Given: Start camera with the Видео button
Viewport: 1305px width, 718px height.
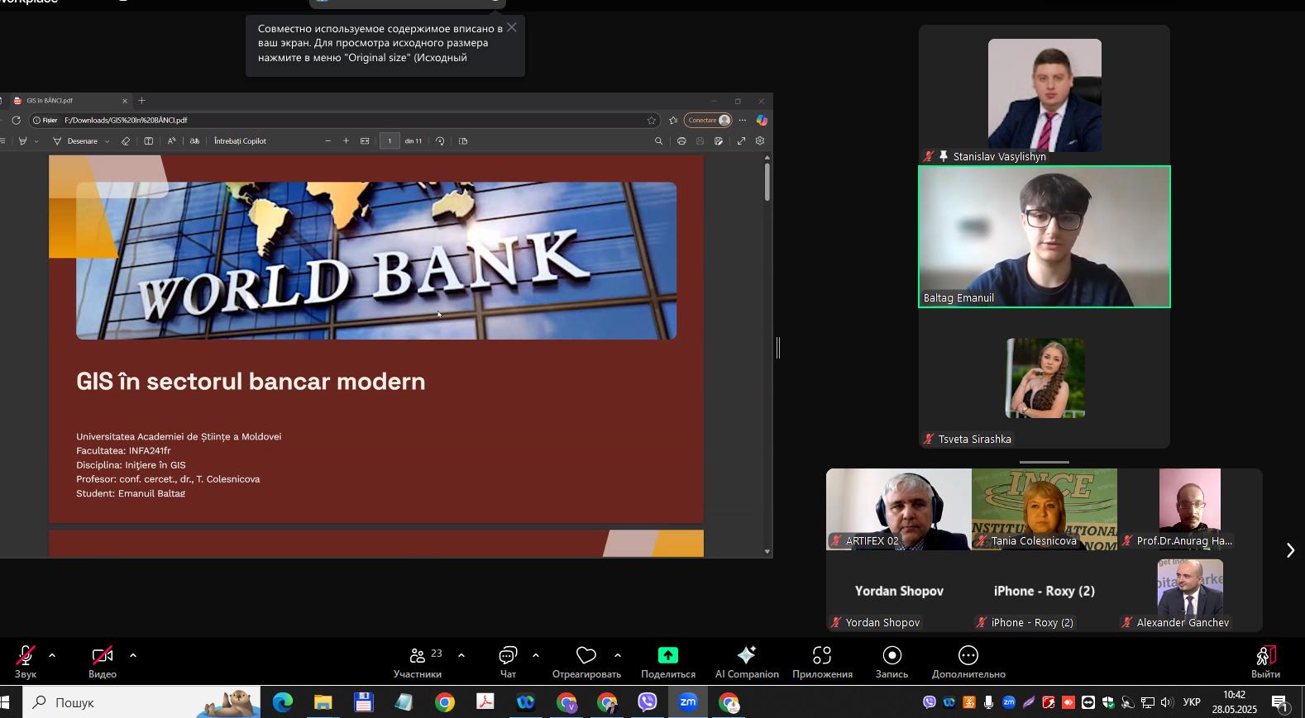Looking at the screenshot, I should click(103, 662).
